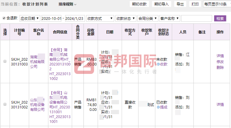This screenshot has height=128, width=231.
Task: Click the 合同信息 column header
Action: pos(60,32)
